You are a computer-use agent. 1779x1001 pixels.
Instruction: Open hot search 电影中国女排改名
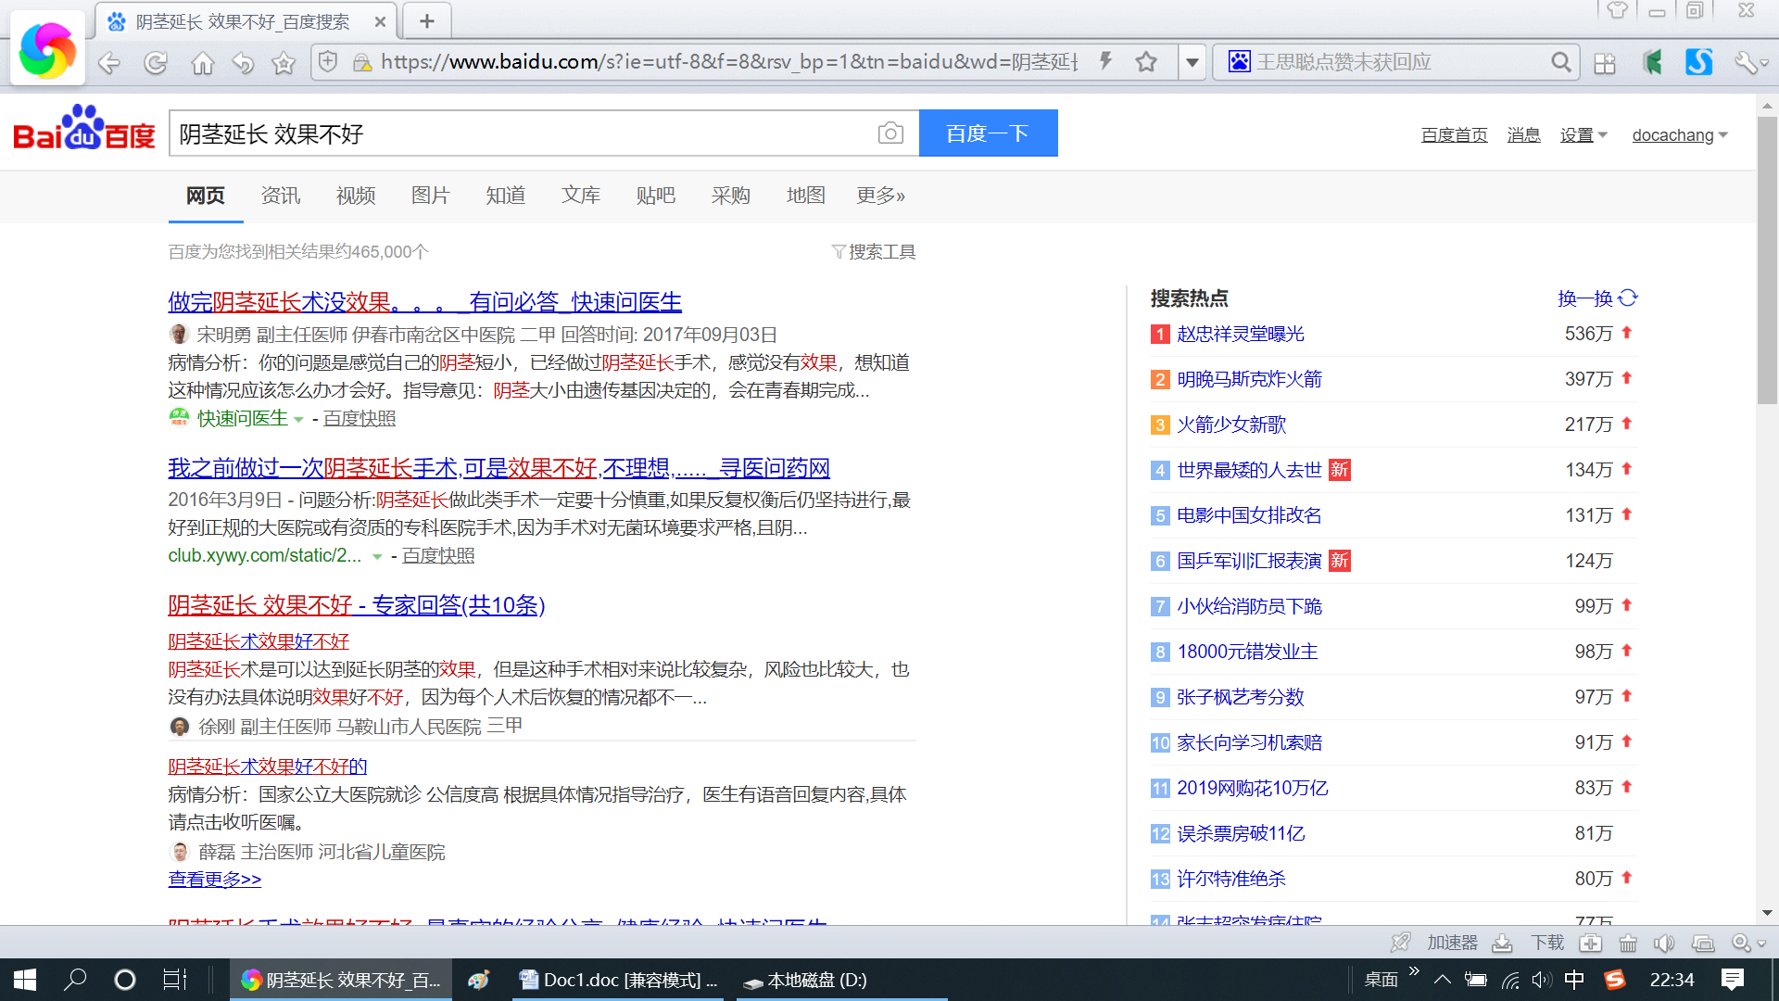[1250, 515]
